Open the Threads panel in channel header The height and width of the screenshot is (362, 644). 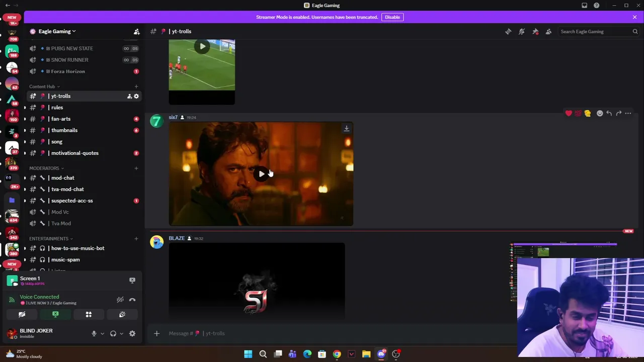point(508,31)
